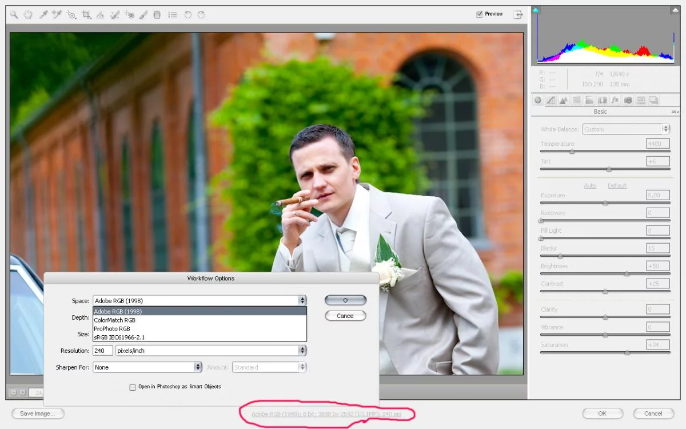Screen dimensions: 686x429
Task: Click the main Camera Raw Cancel button
Action: (653, 414)
